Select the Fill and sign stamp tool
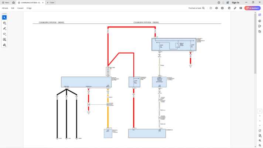The image size is (263, 148). tap(4, 45)
